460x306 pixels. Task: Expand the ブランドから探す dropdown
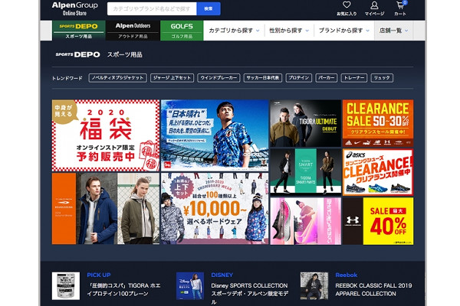[343, 31]
